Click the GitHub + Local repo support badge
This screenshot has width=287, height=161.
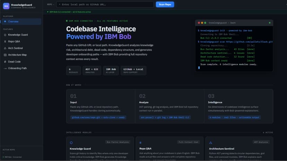(133, 70)
